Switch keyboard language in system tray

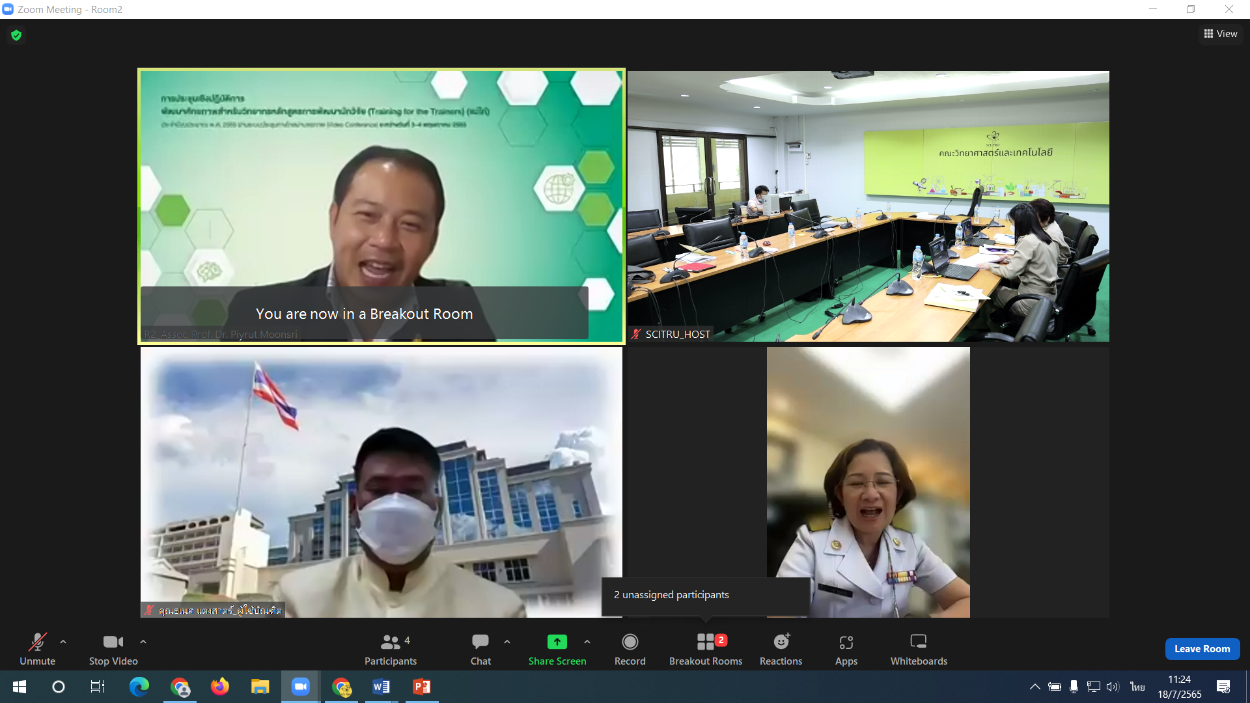tap(1137, 687)
